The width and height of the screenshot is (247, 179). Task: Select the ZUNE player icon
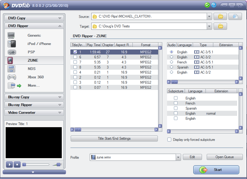(x=10, y=60)
